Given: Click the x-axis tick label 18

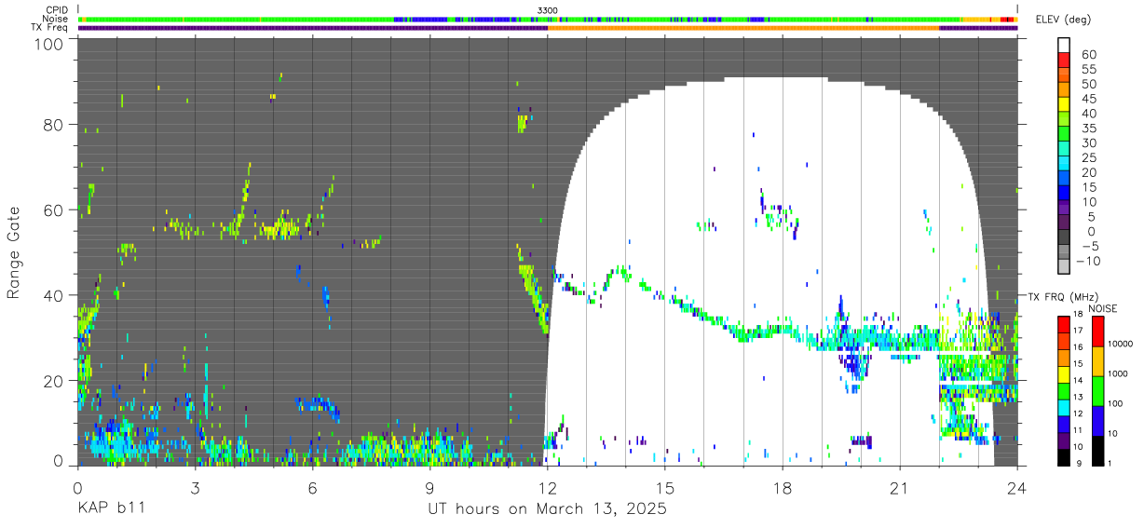Looking at the screenshot, I should pyautogui.click(x=783, y=488).
